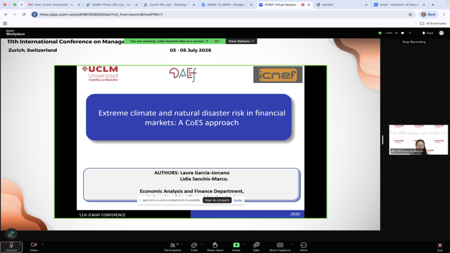Switch to Kembel tab
This screenshot has height=253, width=450.
[341, 5]
